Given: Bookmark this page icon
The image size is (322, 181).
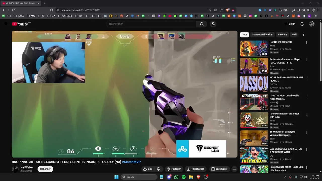Looking at the screenshot, I should pos(51,10).
